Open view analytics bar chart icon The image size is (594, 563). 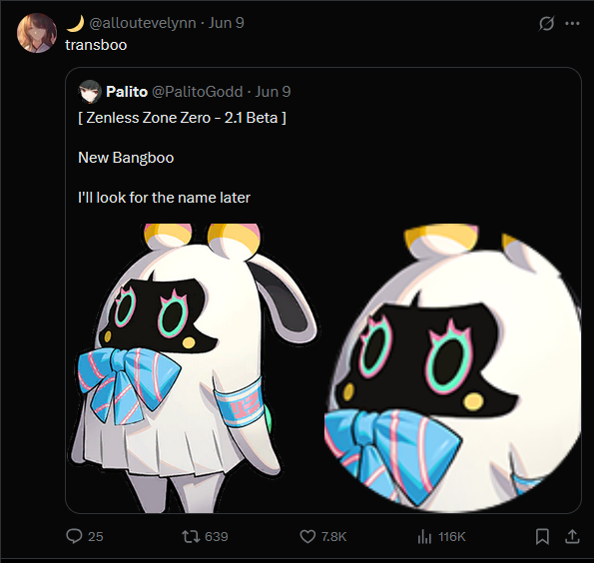point(424,536)
